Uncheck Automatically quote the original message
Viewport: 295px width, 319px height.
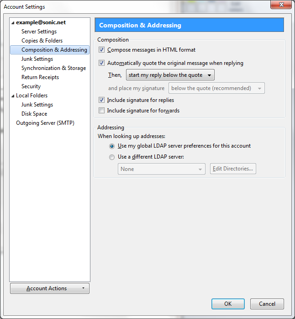click(101, 63)
